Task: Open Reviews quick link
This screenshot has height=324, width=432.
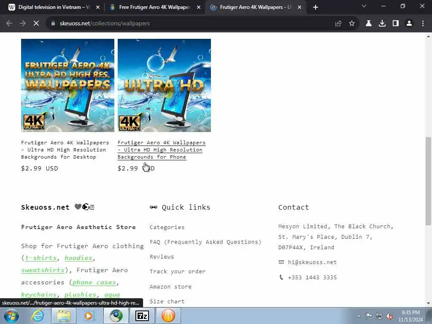Action: pos(162,257)
